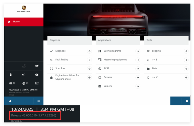This screenshot has height=126, width=194.
Task: Open the >> V tool entry
Action: (155, 77)
